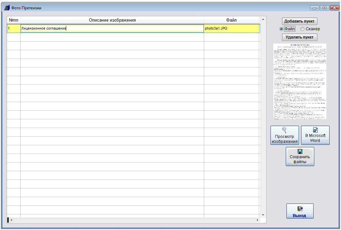Viewport: 341px width, 230px height.
Task: Open Просмотр изображения
Action: coord(285,135)
